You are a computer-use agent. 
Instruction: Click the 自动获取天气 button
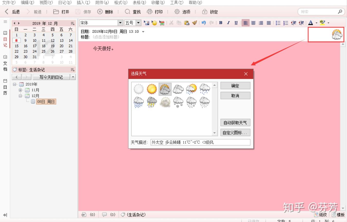(235, 122)
